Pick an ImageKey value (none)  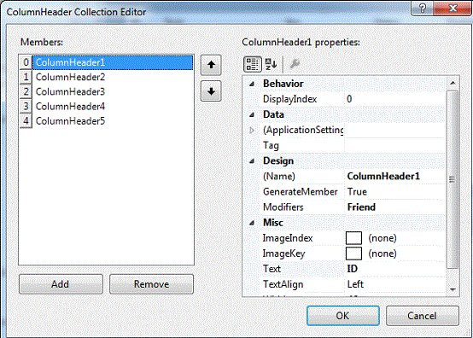click(394, 253)
